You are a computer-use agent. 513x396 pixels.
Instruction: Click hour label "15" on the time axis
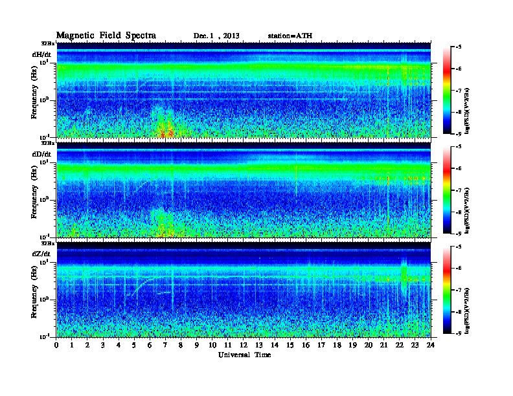pyautogui.click(x=290, y=345)
